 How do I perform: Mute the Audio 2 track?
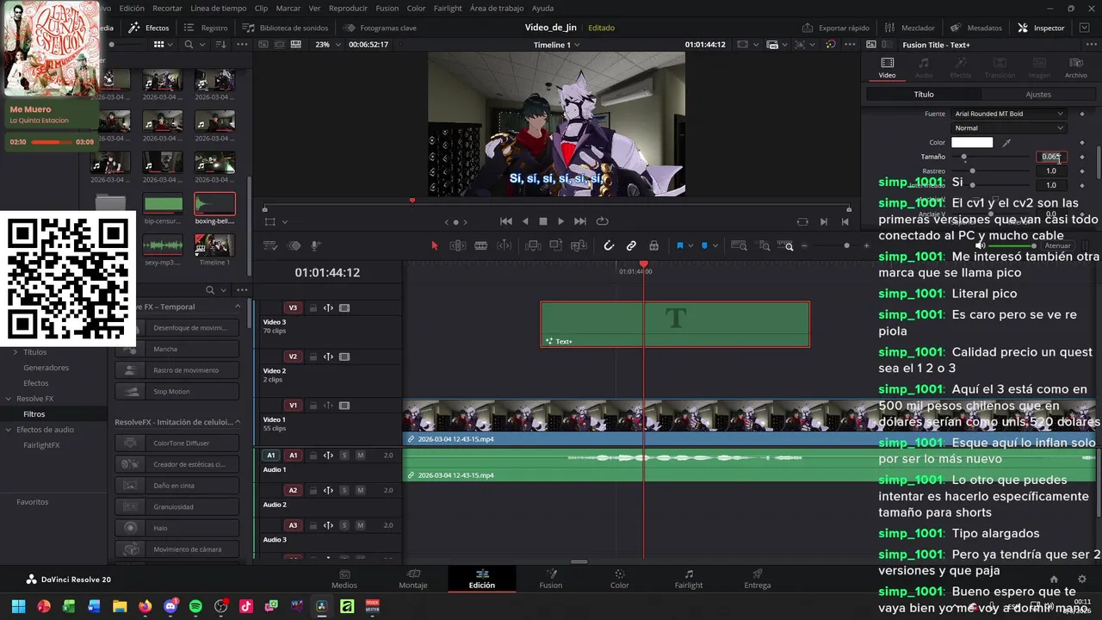(360, 491)
